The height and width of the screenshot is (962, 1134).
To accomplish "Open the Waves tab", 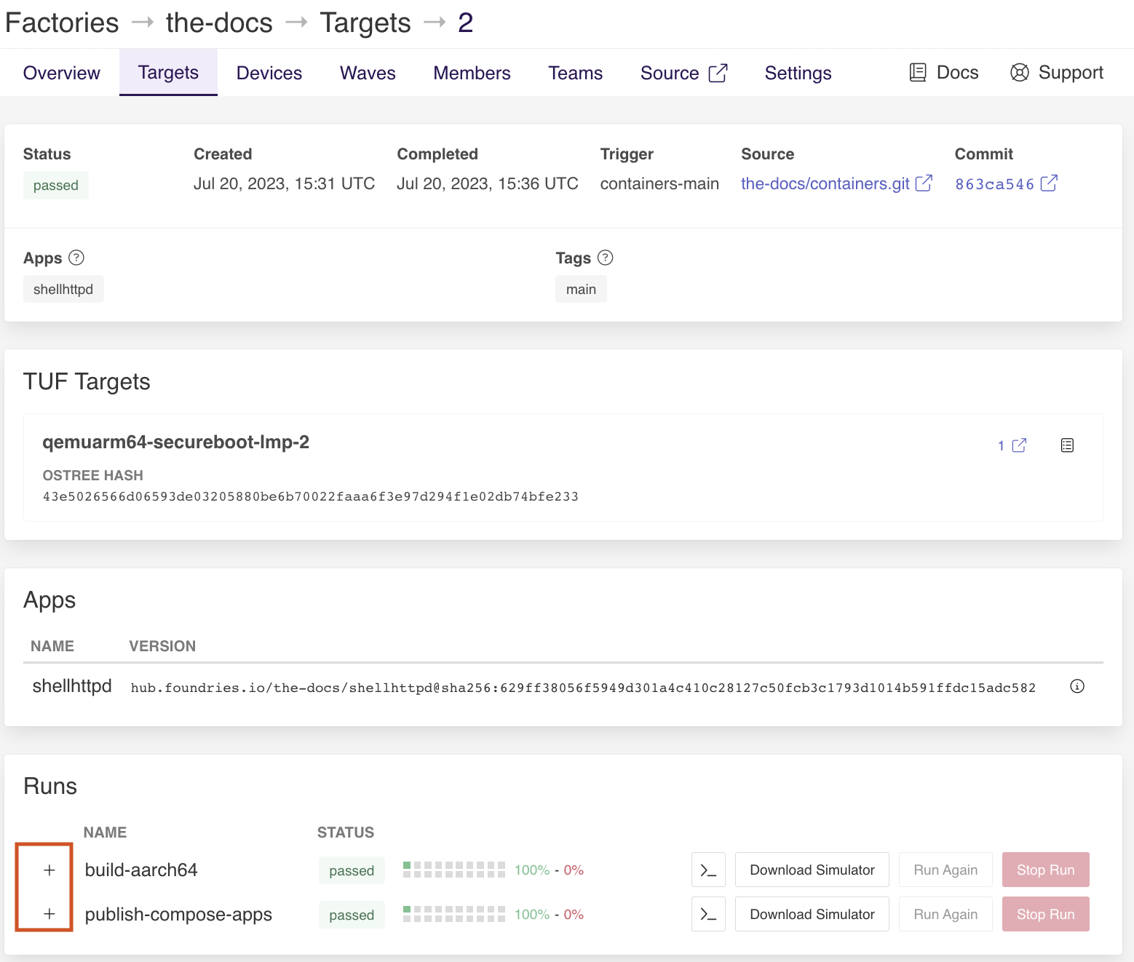I will pos(368,73).
